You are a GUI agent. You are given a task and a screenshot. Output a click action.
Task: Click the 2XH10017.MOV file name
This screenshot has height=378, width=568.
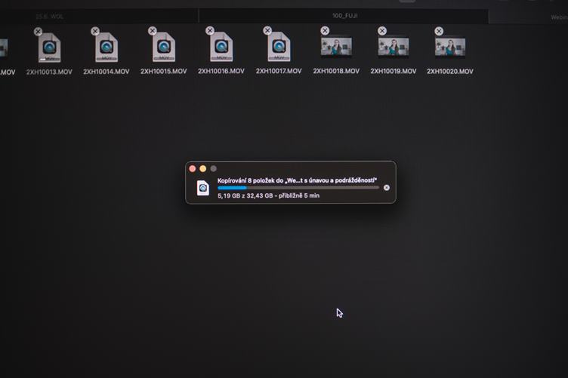pyautogui.click(x=279, y=71)
